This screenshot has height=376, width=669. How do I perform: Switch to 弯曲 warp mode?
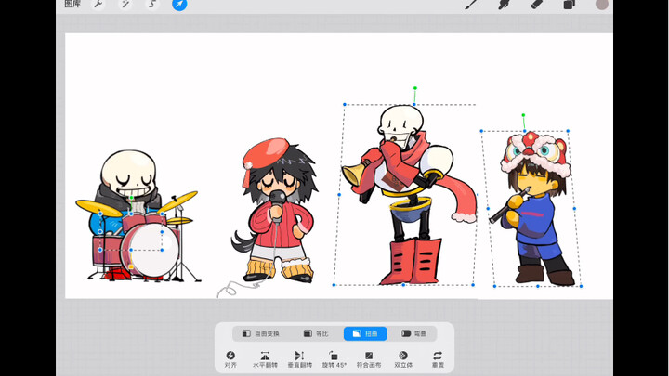click(x=413, y=333)
